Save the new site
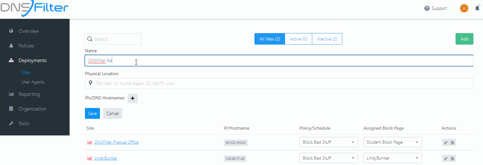 [92, 113]
